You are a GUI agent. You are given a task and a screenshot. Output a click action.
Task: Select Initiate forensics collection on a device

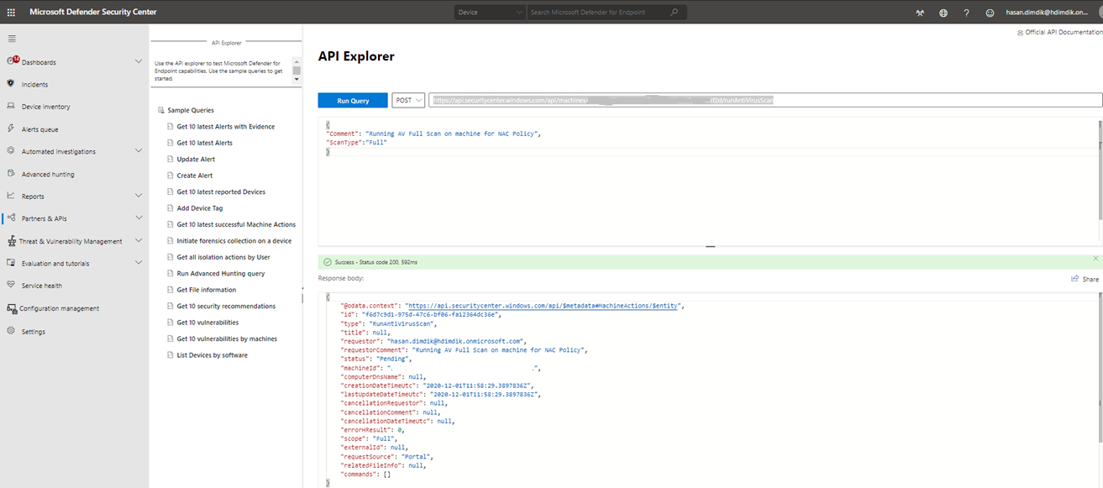(x=234, y=241)
